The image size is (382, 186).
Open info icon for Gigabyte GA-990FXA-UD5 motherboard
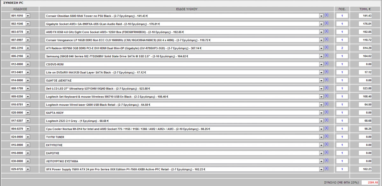[x=327, y=23]
